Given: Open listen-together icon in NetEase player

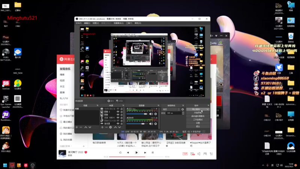Looking at the screenshot, I should 205,154.
